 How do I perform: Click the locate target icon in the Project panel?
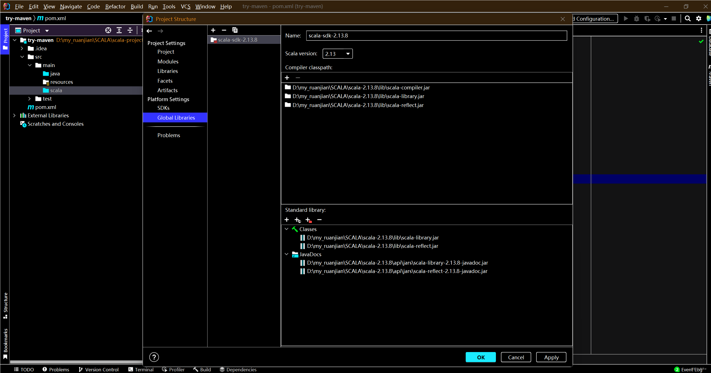108,30
